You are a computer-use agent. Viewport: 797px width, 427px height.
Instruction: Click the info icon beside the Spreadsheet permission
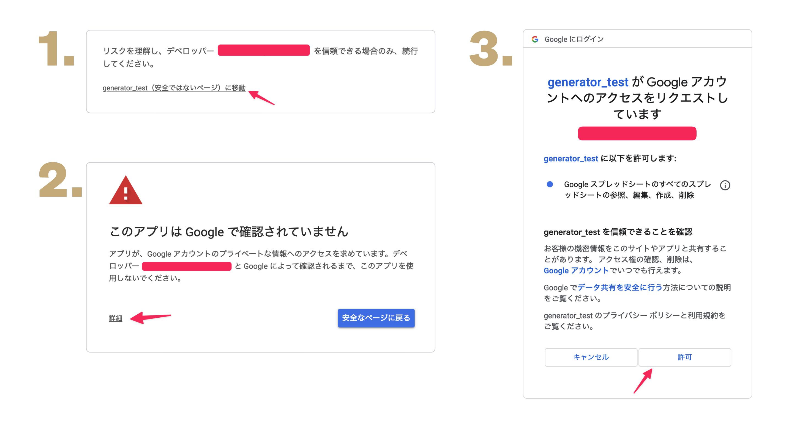coord(725,185)
